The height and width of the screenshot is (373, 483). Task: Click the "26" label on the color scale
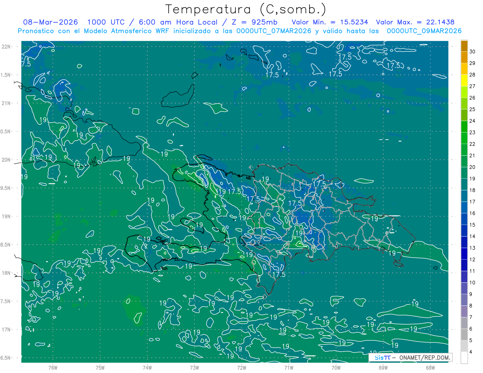(473, 98)
